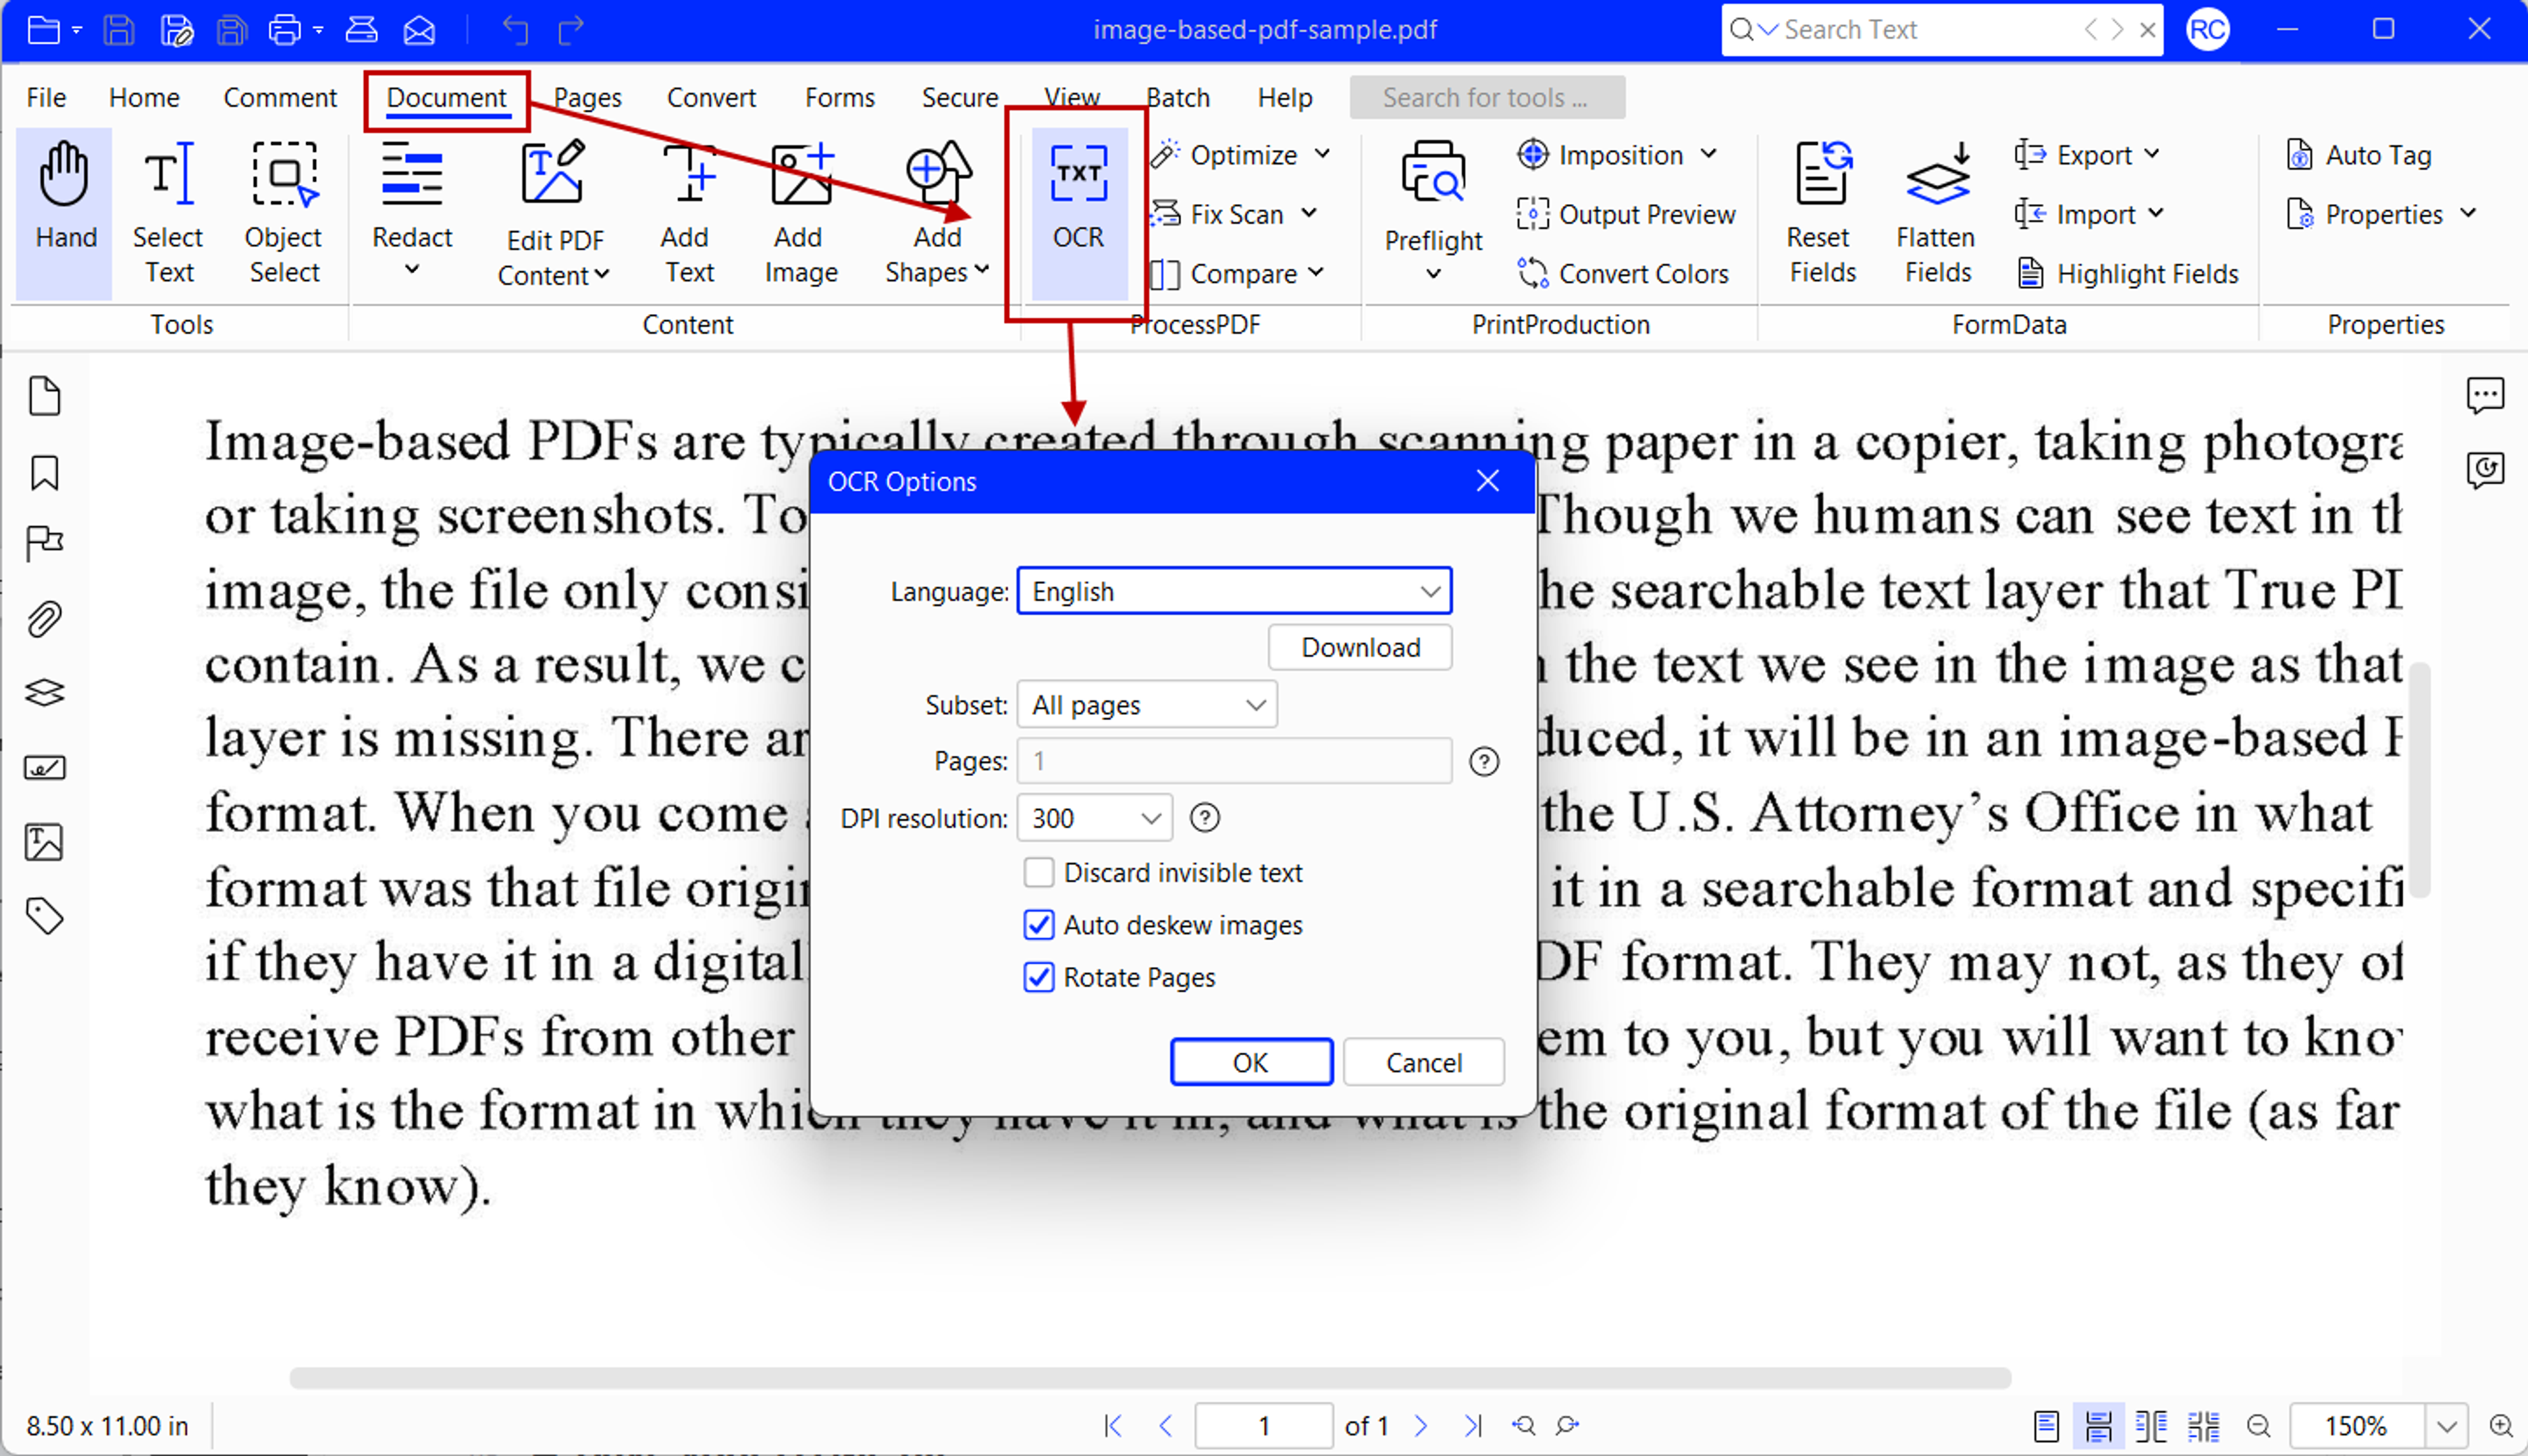Click the Search for tools field
This screenshot has height=1456, width=2528.
tap(1487, 97)
